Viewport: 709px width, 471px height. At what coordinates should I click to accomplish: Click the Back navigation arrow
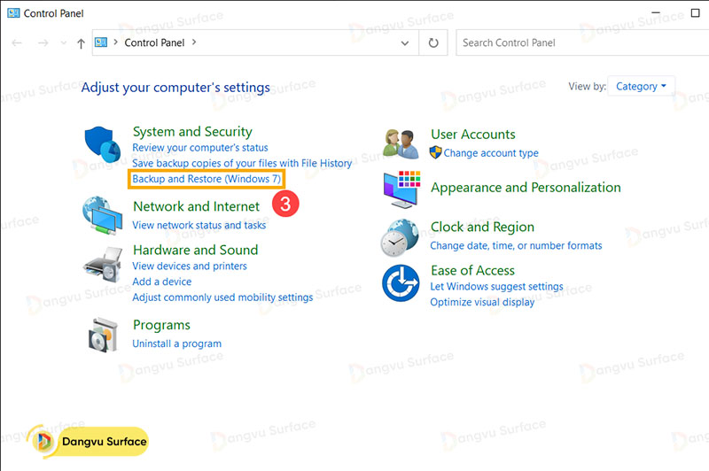[x=17, y=42]
